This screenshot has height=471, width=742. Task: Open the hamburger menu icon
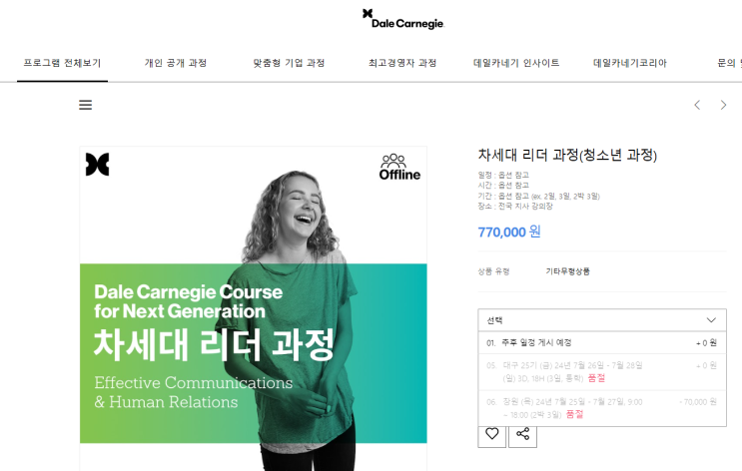pyautogui.click(x=85, y=105)
